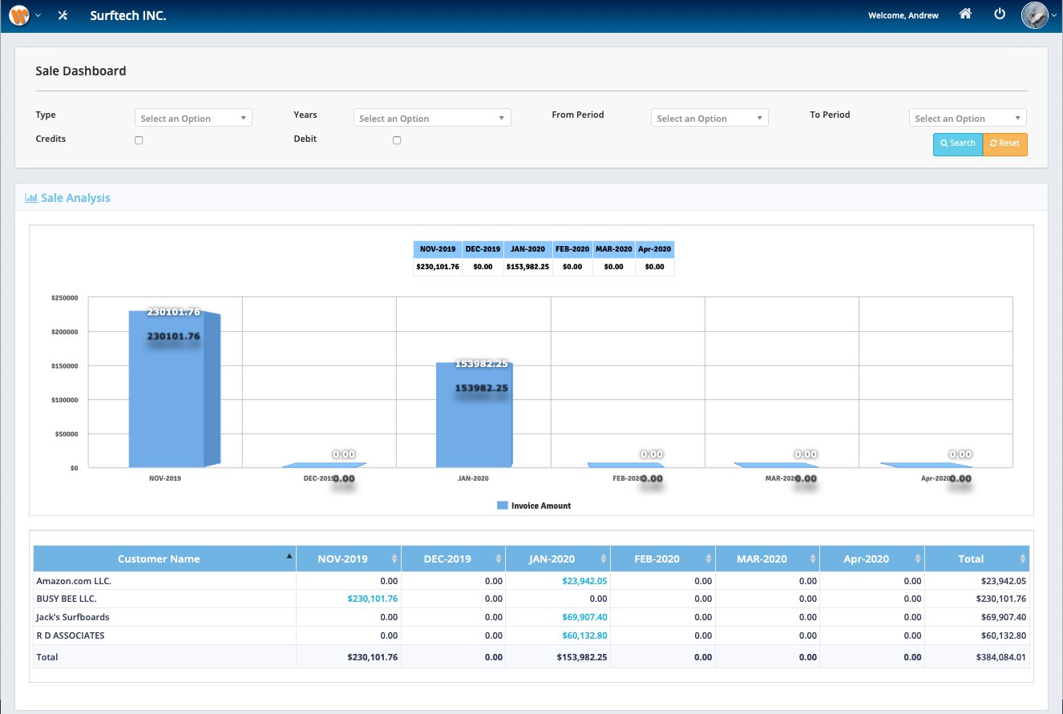1063x714 pixels.
Task: Enable the Credits checkbox
Action: point(139,140)
